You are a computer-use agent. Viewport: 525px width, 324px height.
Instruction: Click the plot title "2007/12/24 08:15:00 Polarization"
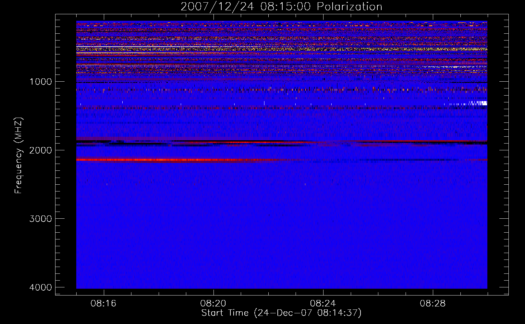coord(281,6)
